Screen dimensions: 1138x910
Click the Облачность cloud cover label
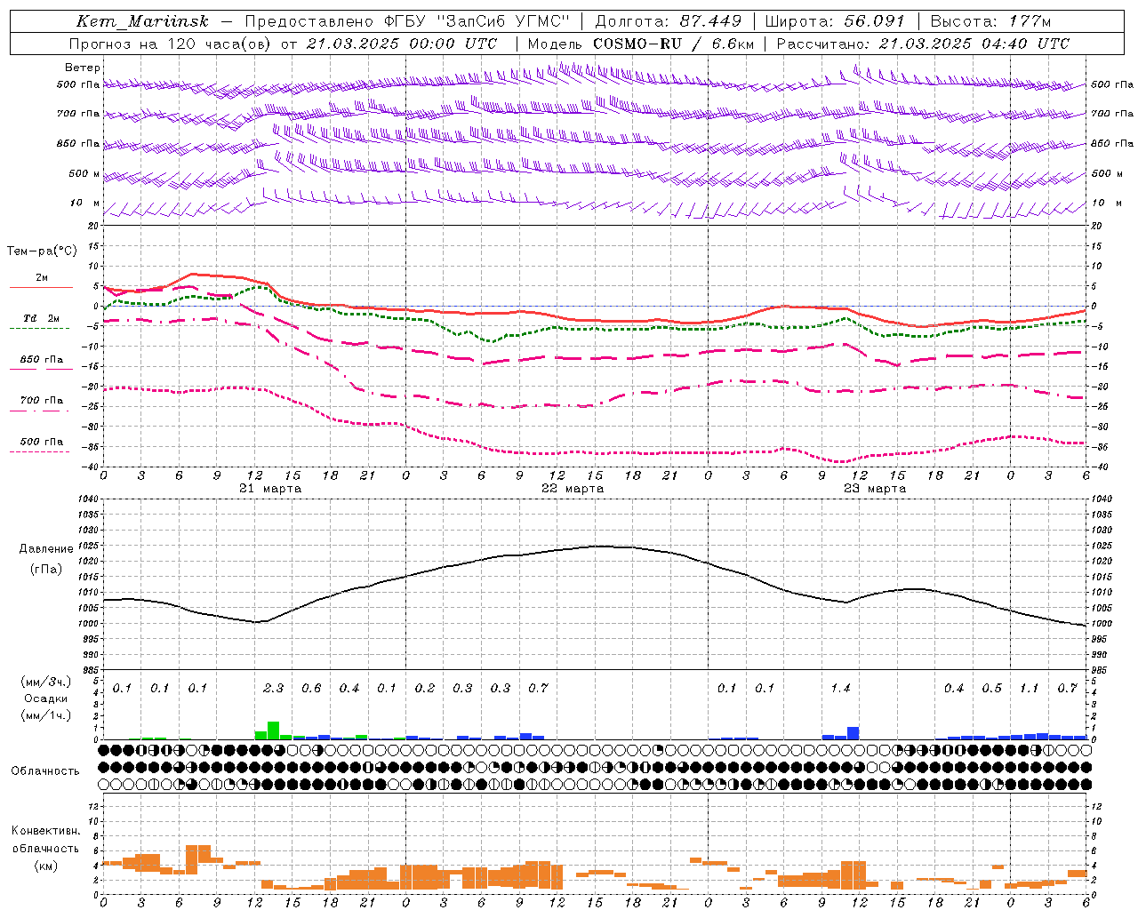point(45,771)
